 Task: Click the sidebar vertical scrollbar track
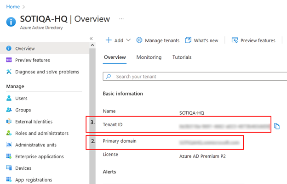tap(92, 116)
